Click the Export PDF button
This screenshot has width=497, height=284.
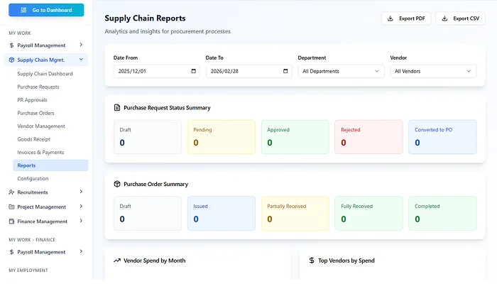(406, 18)
